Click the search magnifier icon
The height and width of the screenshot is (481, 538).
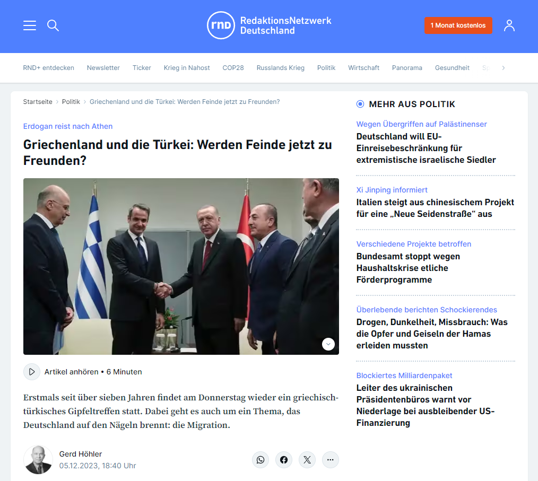point(53,25)
